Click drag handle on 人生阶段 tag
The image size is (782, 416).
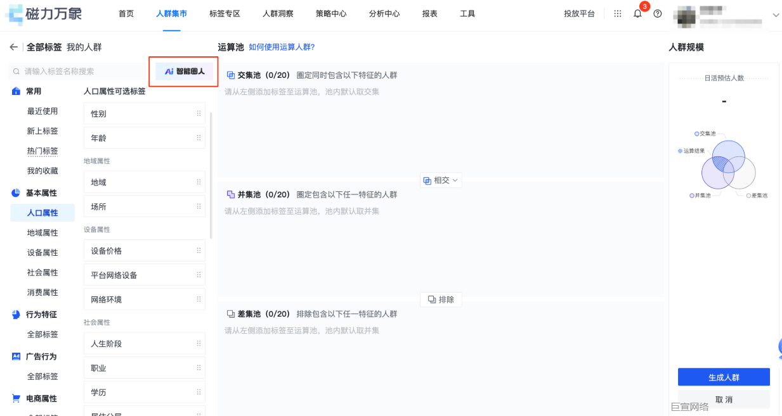[x=199, y=344]
